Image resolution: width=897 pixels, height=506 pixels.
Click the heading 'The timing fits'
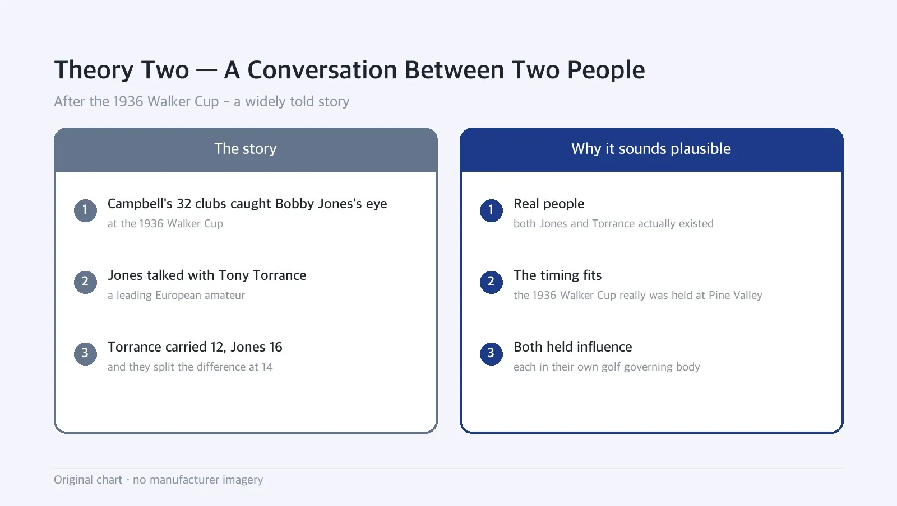click(x=557, y=275)
